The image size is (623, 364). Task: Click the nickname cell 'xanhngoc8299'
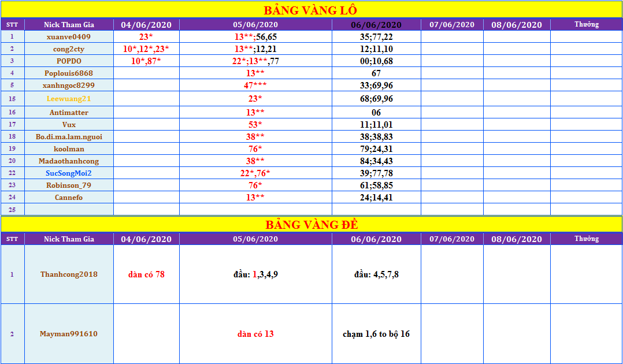point(69,86)
